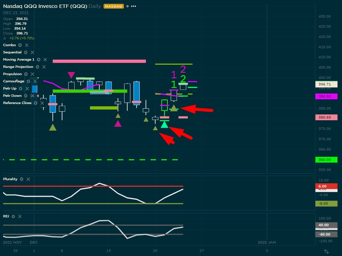The height and width of the screenshot is (256, 342).
Task: Close the Plurality panel
Action: point(28,179)
